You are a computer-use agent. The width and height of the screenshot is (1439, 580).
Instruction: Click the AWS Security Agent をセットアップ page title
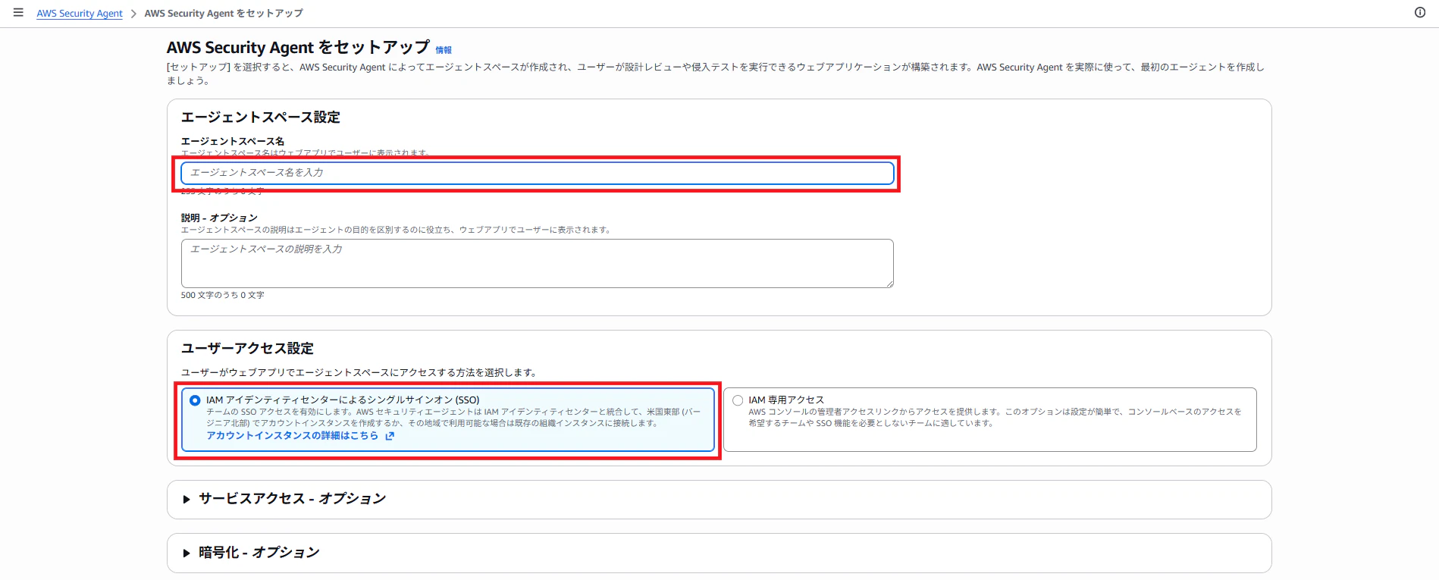pos(298,48)
